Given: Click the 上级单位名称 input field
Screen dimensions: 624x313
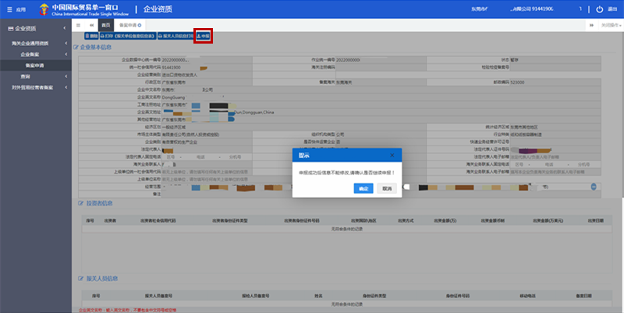Looking at the screenshot, I should [207, 179].
